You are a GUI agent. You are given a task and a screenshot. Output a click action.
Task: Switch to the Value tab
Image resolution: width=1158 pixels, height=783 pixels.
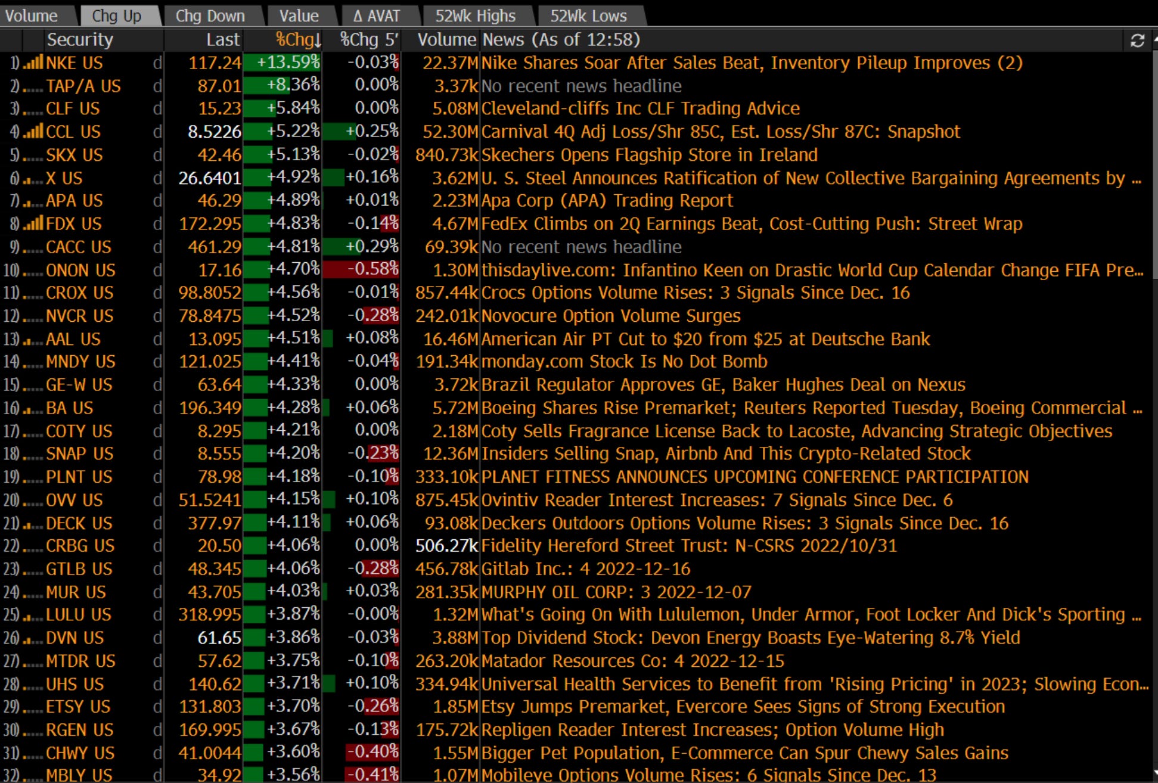click(x=299, y=15)
